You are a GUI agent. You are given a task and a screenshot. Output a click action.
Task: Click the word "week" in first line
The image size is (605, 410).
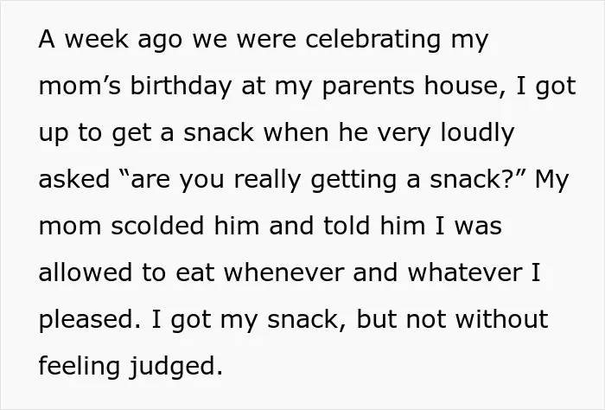[x=97, y=40]
